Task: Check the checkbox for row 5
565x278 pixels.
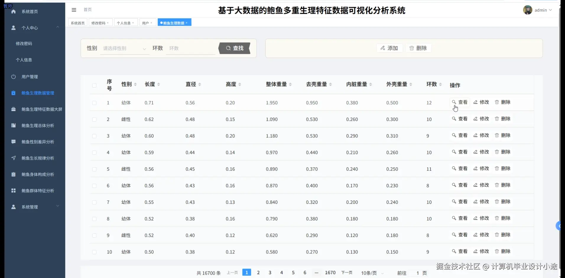Action: tap(94, 169)
